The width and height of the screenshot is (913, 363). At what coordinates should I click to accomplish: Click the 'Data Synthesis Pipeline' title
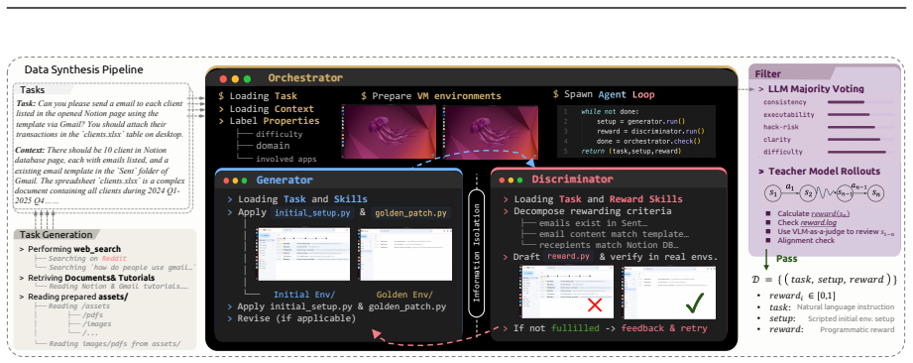(84, 69)
